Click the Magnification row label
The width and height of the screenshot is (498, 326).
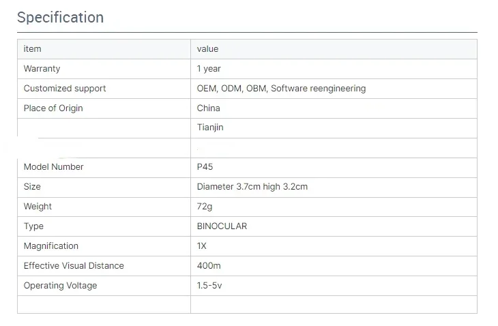51,246
